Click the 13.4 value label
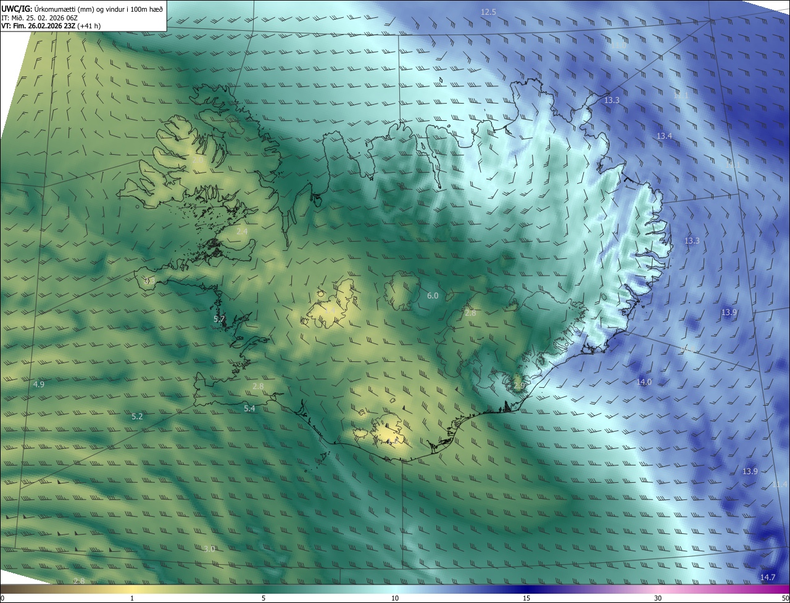This screenshot has height=603, width=790. click(664, 136)
